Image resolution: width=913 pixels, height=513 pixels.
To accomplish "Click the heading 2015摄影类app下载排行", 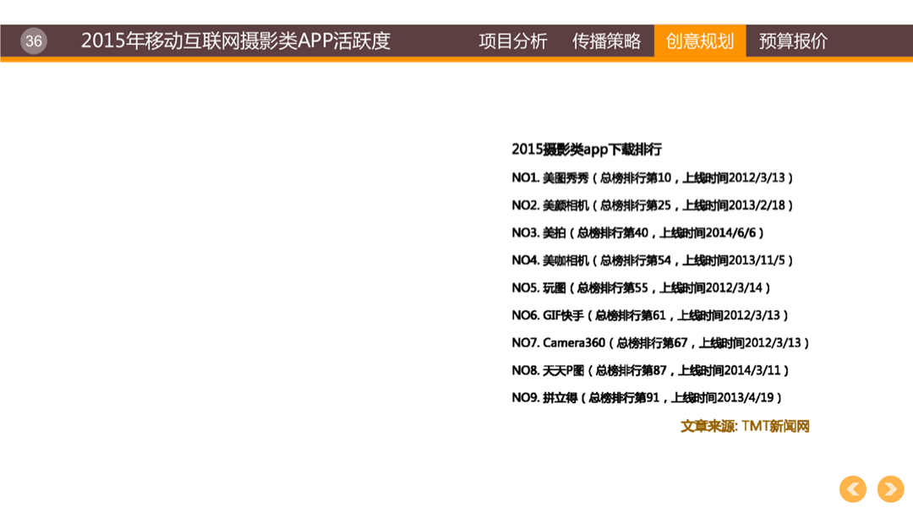I will 587,150.
